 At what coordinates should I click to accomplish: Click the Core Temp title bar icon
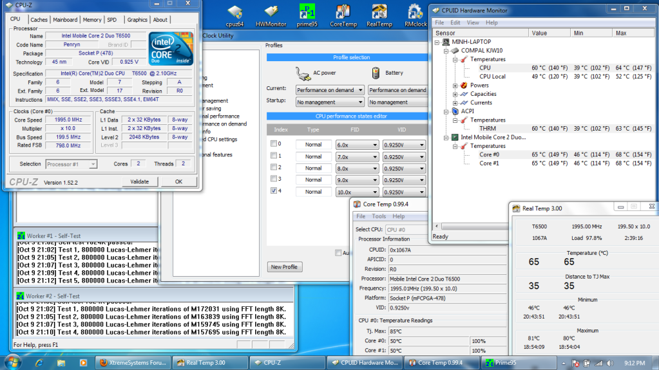coord(357,204)
